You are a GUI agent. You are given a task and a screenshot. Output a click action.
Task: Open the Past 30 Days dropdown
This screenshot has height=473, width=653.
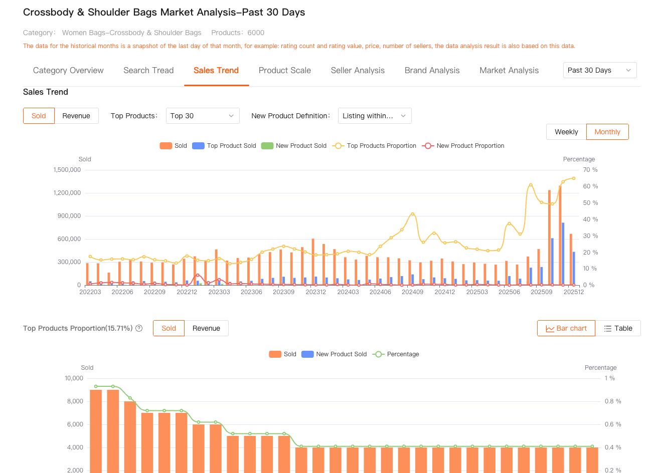[599, 70]
